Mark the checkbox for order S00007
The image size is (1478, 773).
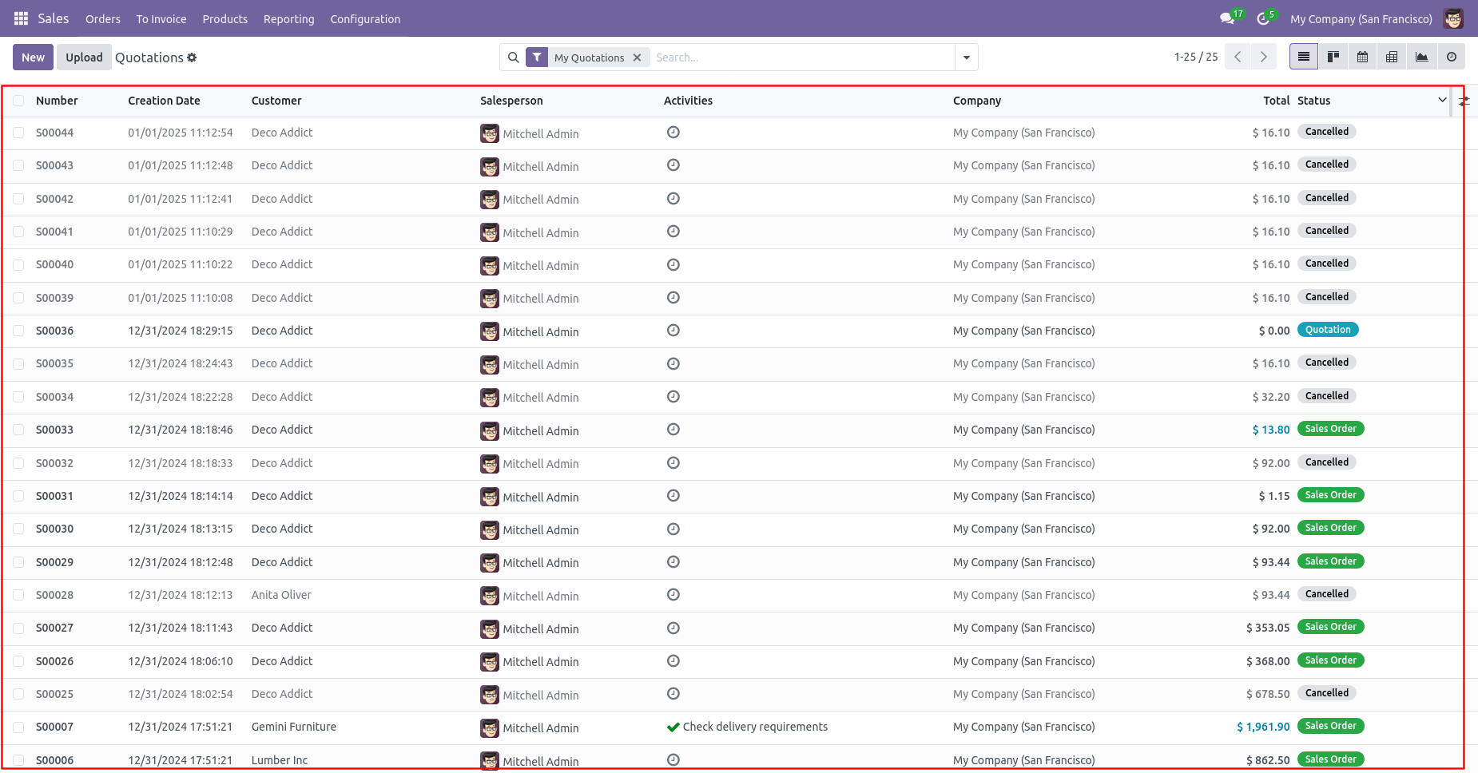18,727
